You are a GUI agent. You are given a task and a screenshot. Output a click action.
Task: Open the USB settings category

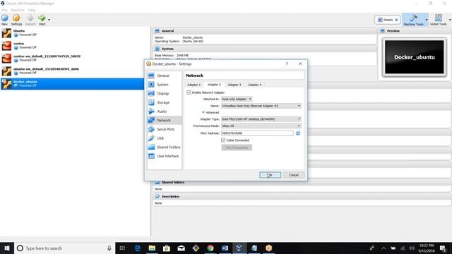point(165,138)
